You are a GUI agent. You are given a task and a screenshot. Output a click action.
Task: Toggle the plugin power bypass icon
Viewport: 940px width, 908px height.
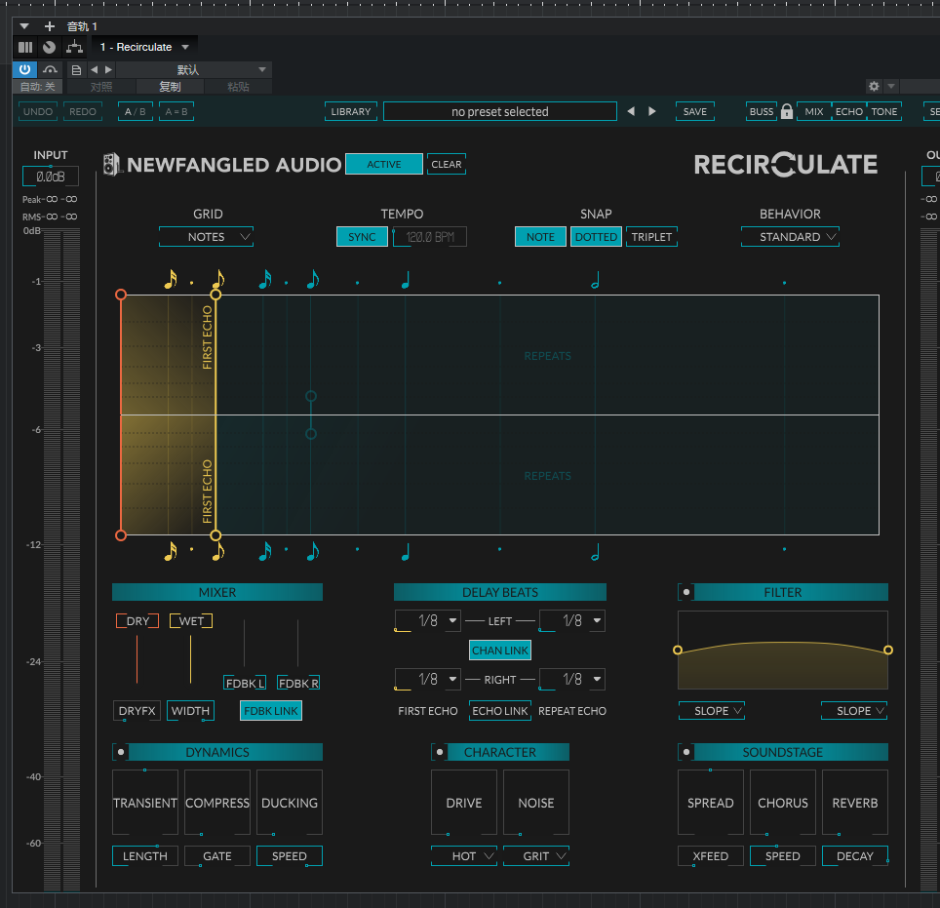point(25,70)
